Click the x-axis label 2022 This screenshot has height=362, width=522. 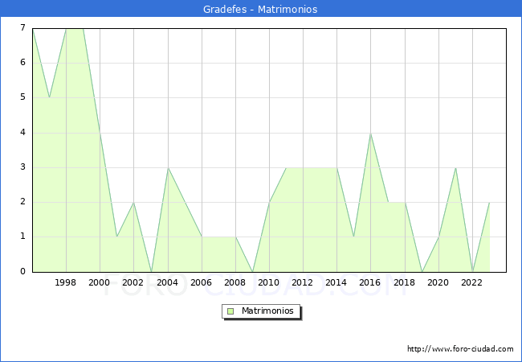pos(471,282)
